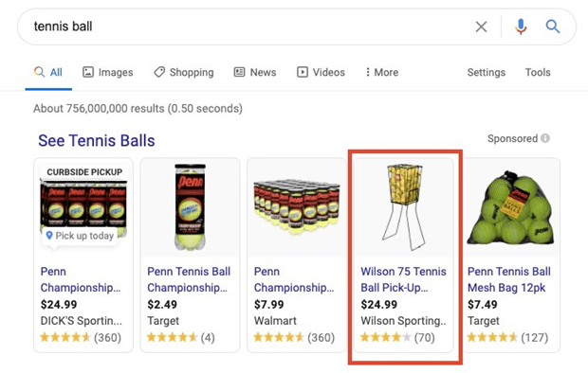Clear the search box with X icon
588x373 pixels.
481,27
